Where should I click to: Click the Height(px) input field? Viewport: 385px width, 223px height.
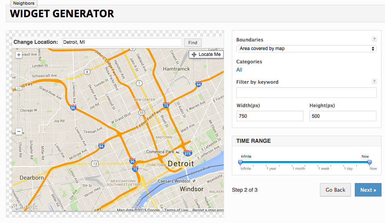343,116
